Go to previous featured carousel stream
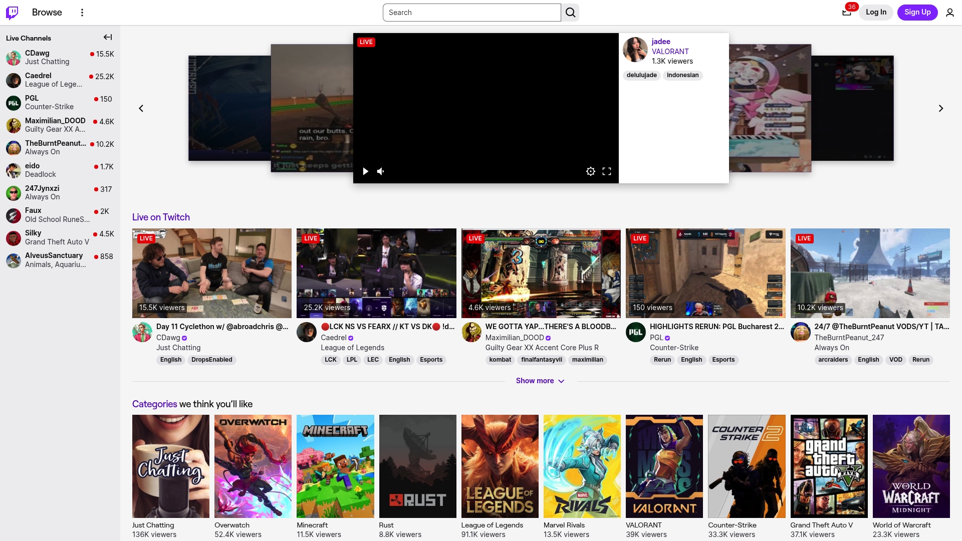The image size is (962, 541). (141, 108)
